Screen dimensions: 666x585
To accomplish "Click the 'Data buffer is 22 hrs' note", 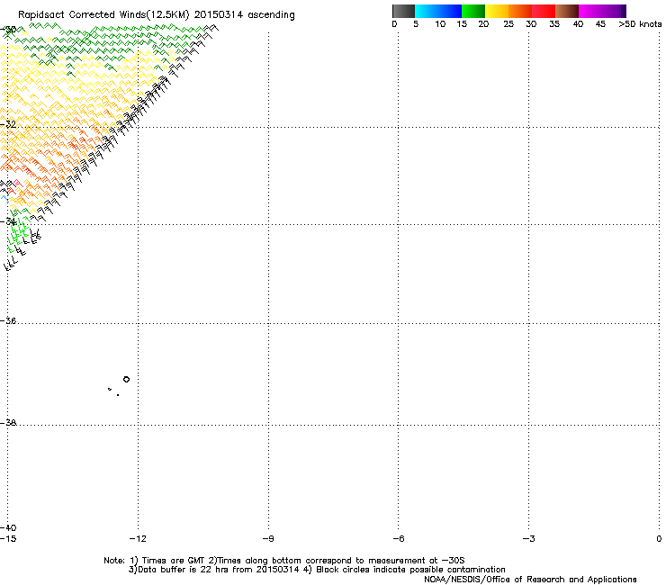I will (x=317, y=570).
